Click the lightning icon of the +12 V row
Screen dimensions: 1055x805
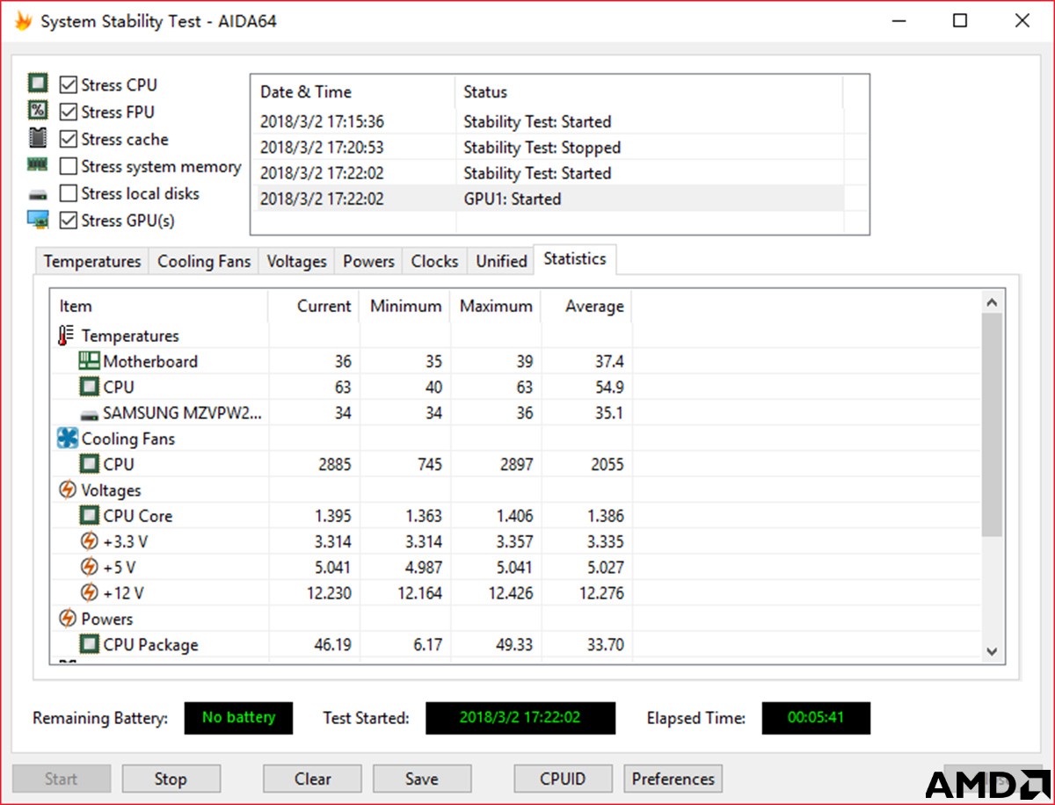[x=90, y=592]
